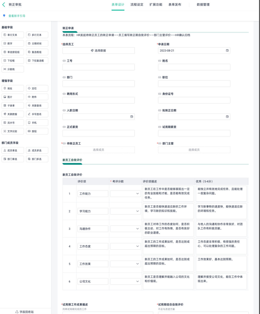This screenshot has height=314, width=260.
Task: Switch to the 扩展功能 tab
Action: point(156,5)
